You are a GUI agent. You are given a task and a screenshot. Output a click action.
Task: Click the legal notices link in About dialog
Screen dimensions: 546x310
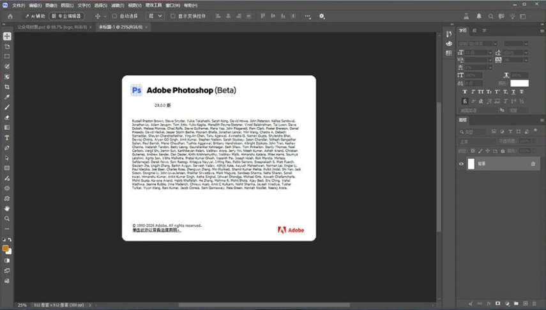156,230
